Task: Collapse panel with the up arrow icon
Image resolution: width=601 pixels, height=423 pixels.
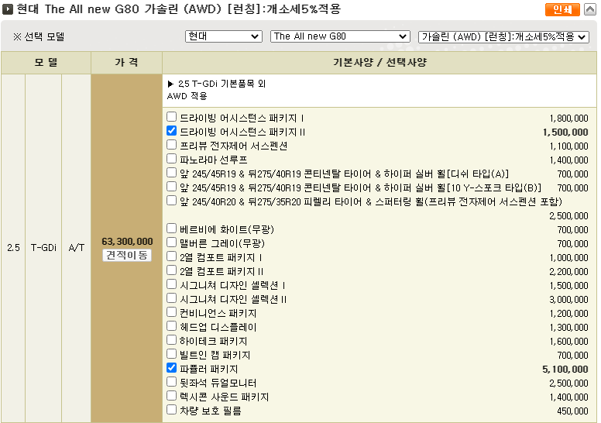Action: pos(590,9)
